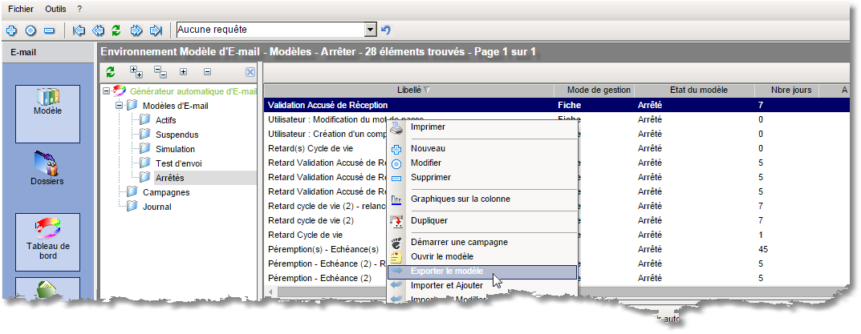Sort by the Mode de gestion column header
861x334 pixels.
(x=593, y=91)
